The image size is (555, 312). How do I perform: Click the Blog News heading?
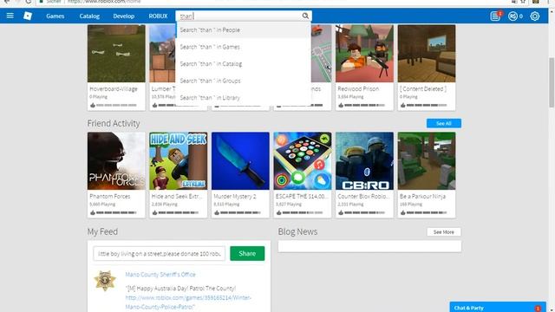[297, 231]
